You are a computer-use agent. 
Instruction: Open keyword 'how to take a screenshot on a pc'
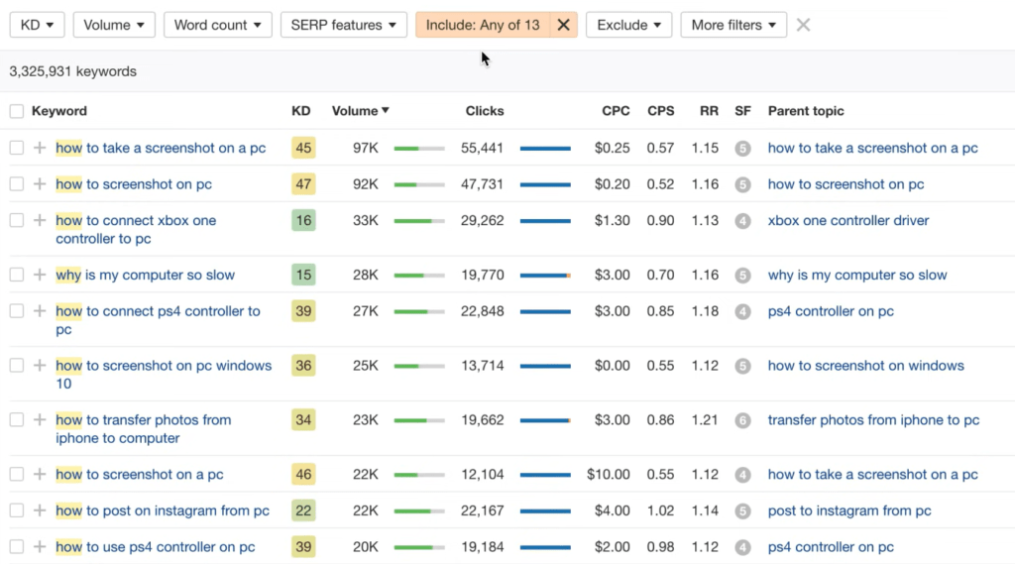click(x=161, y=149)
